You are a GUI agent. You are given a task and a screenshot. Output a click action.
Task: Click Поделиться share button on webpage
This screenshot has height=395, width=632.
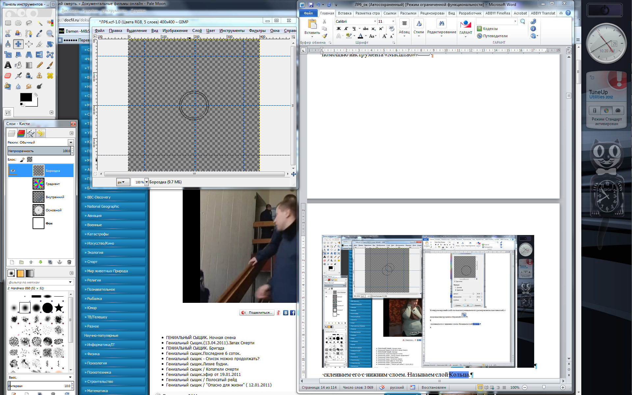click(257, 313)
